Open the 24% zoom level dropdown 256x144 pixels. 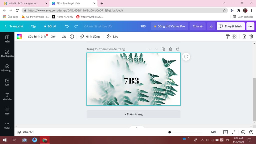[x=213, y=132]
